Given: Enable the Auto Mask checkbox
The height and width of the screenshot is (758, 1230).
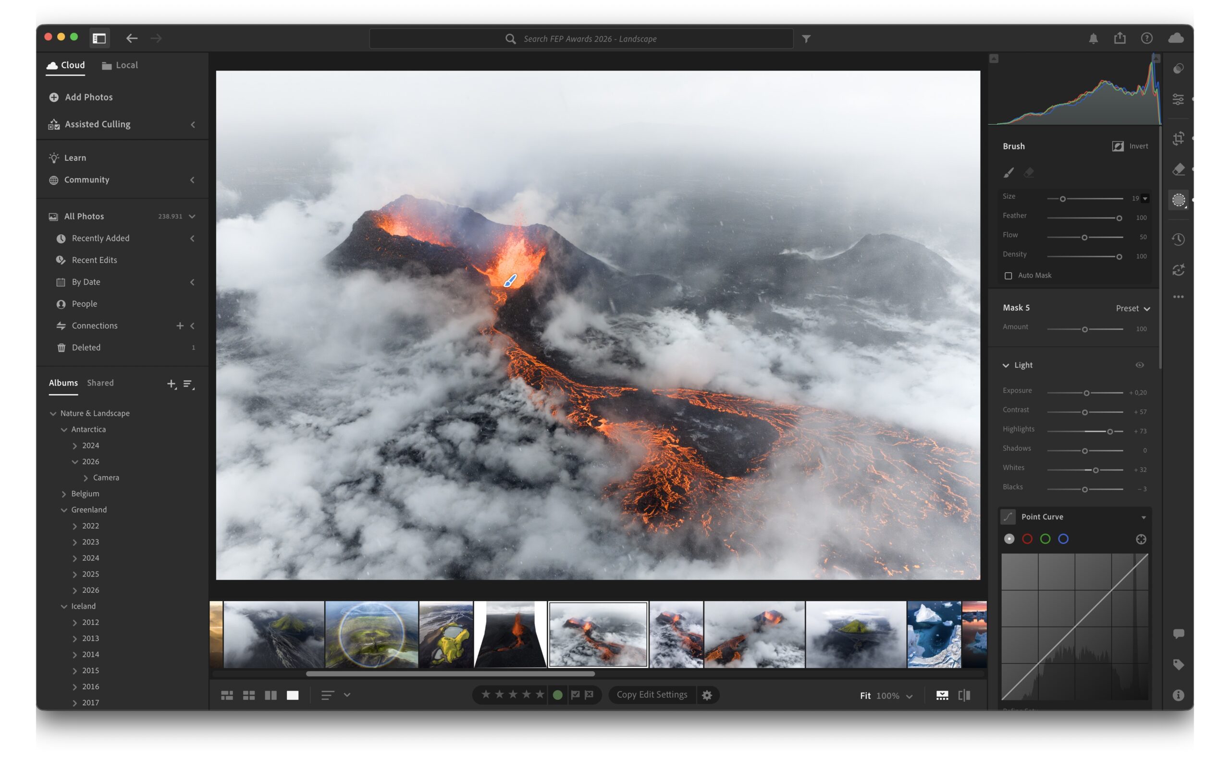Looking at the screenshot, I should tap(1009, 276).
